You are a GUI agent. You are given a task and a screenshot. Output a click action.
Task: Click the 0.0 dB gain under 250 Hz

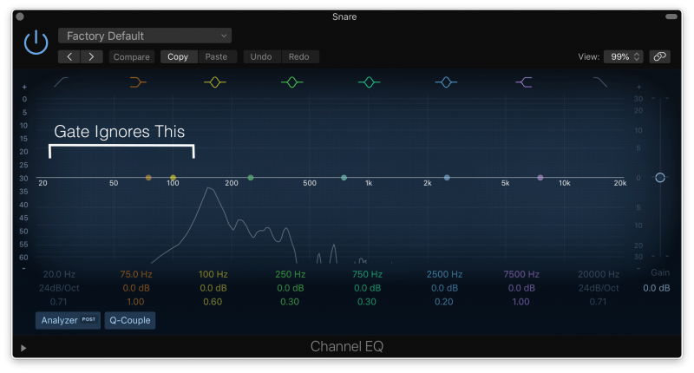click(x=291, y=288)
